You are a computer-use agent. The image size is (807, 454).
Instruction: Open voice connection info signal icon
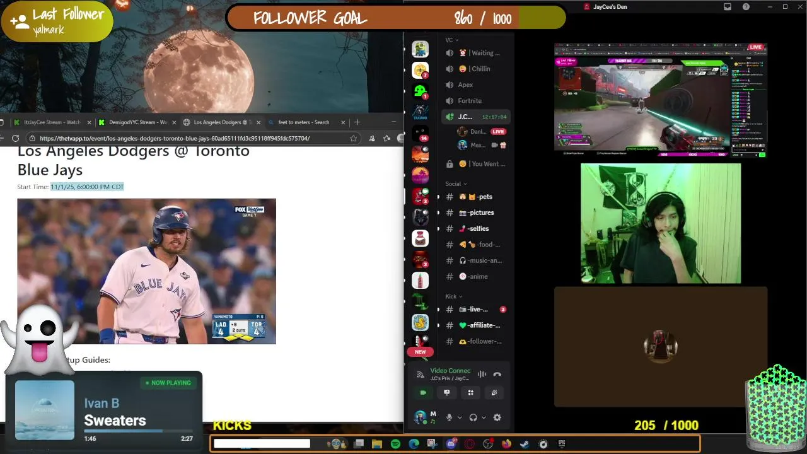click(x=421, y=375)
